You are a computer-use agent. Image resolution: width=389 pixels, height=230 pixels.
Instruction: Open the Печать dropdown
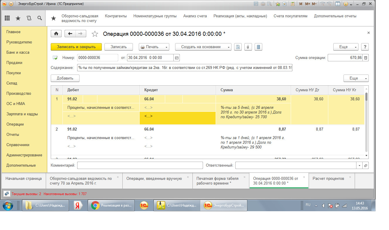click(x=154, y=47)
